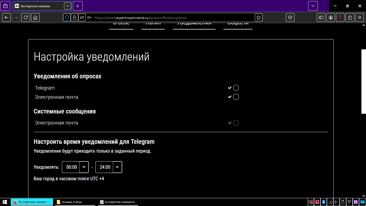Screen dimensions: 366x206
Task: Open the 24:00 end time dropdown
Action: (109, 167)
